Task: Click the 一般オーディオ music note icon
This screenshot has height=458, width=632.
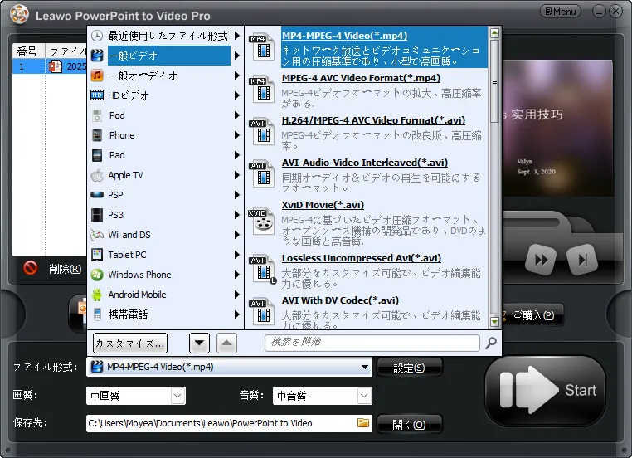Action: click(x=97, y=76)
